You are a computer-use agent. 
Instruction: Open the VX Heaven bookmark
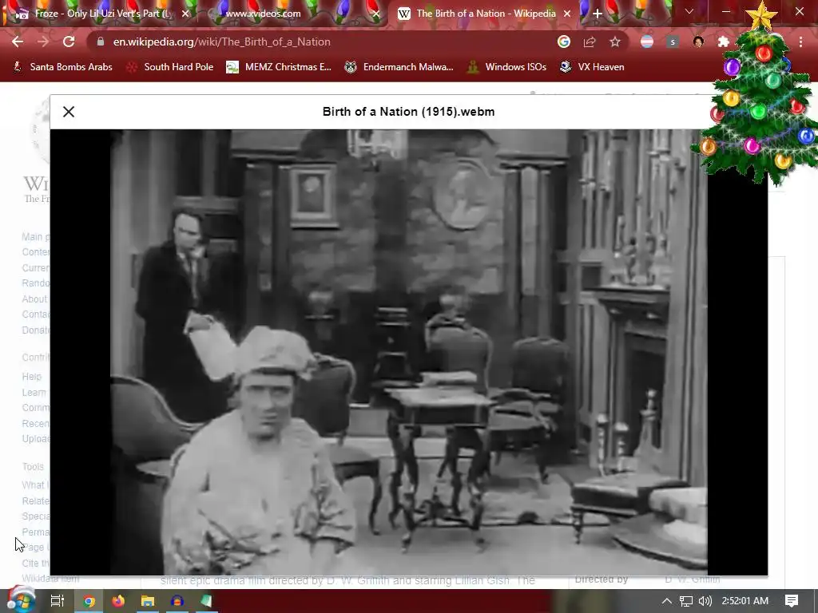(592, 67)
